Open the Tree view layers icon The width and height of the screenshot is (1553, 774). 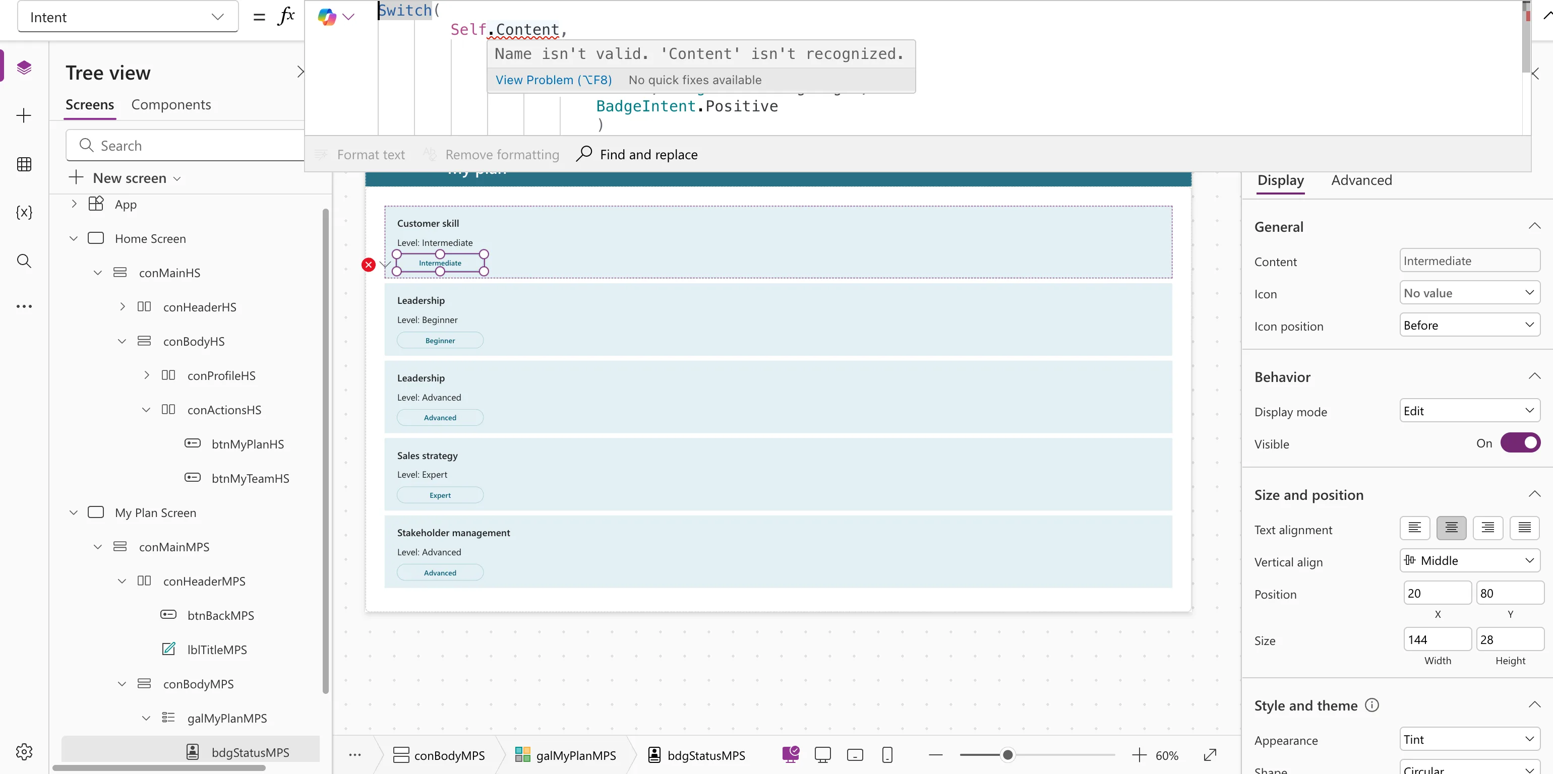point(24,67)
